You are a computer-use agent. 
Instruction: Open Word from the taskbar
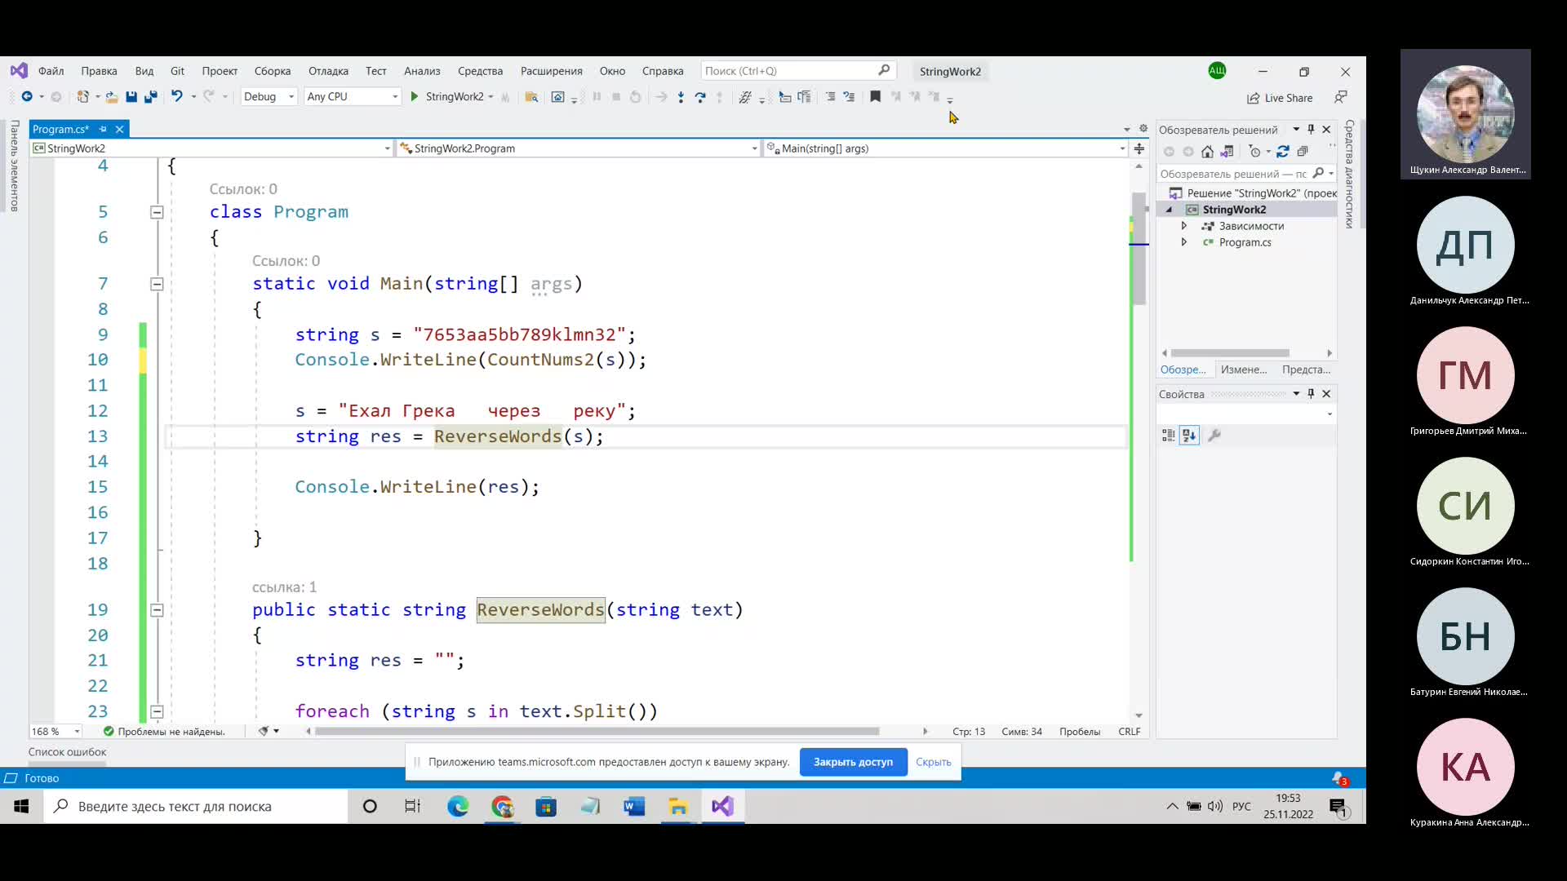pyautogui.click(x=634, y=807)
